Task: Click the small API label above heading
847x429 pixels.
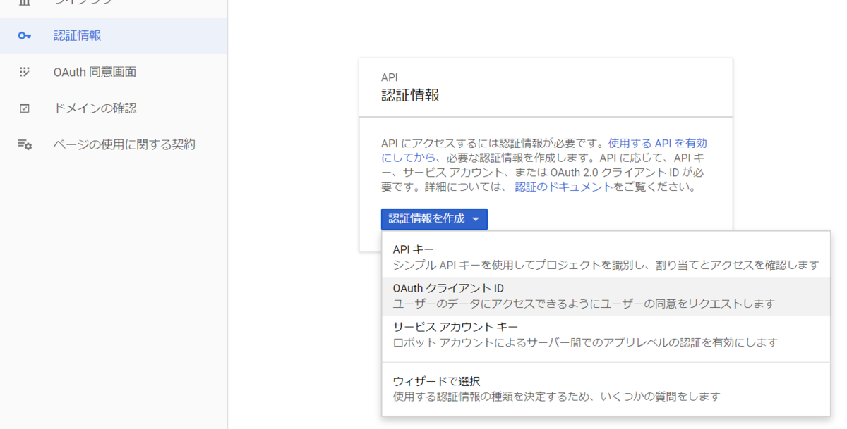Action: pos(390,77)
